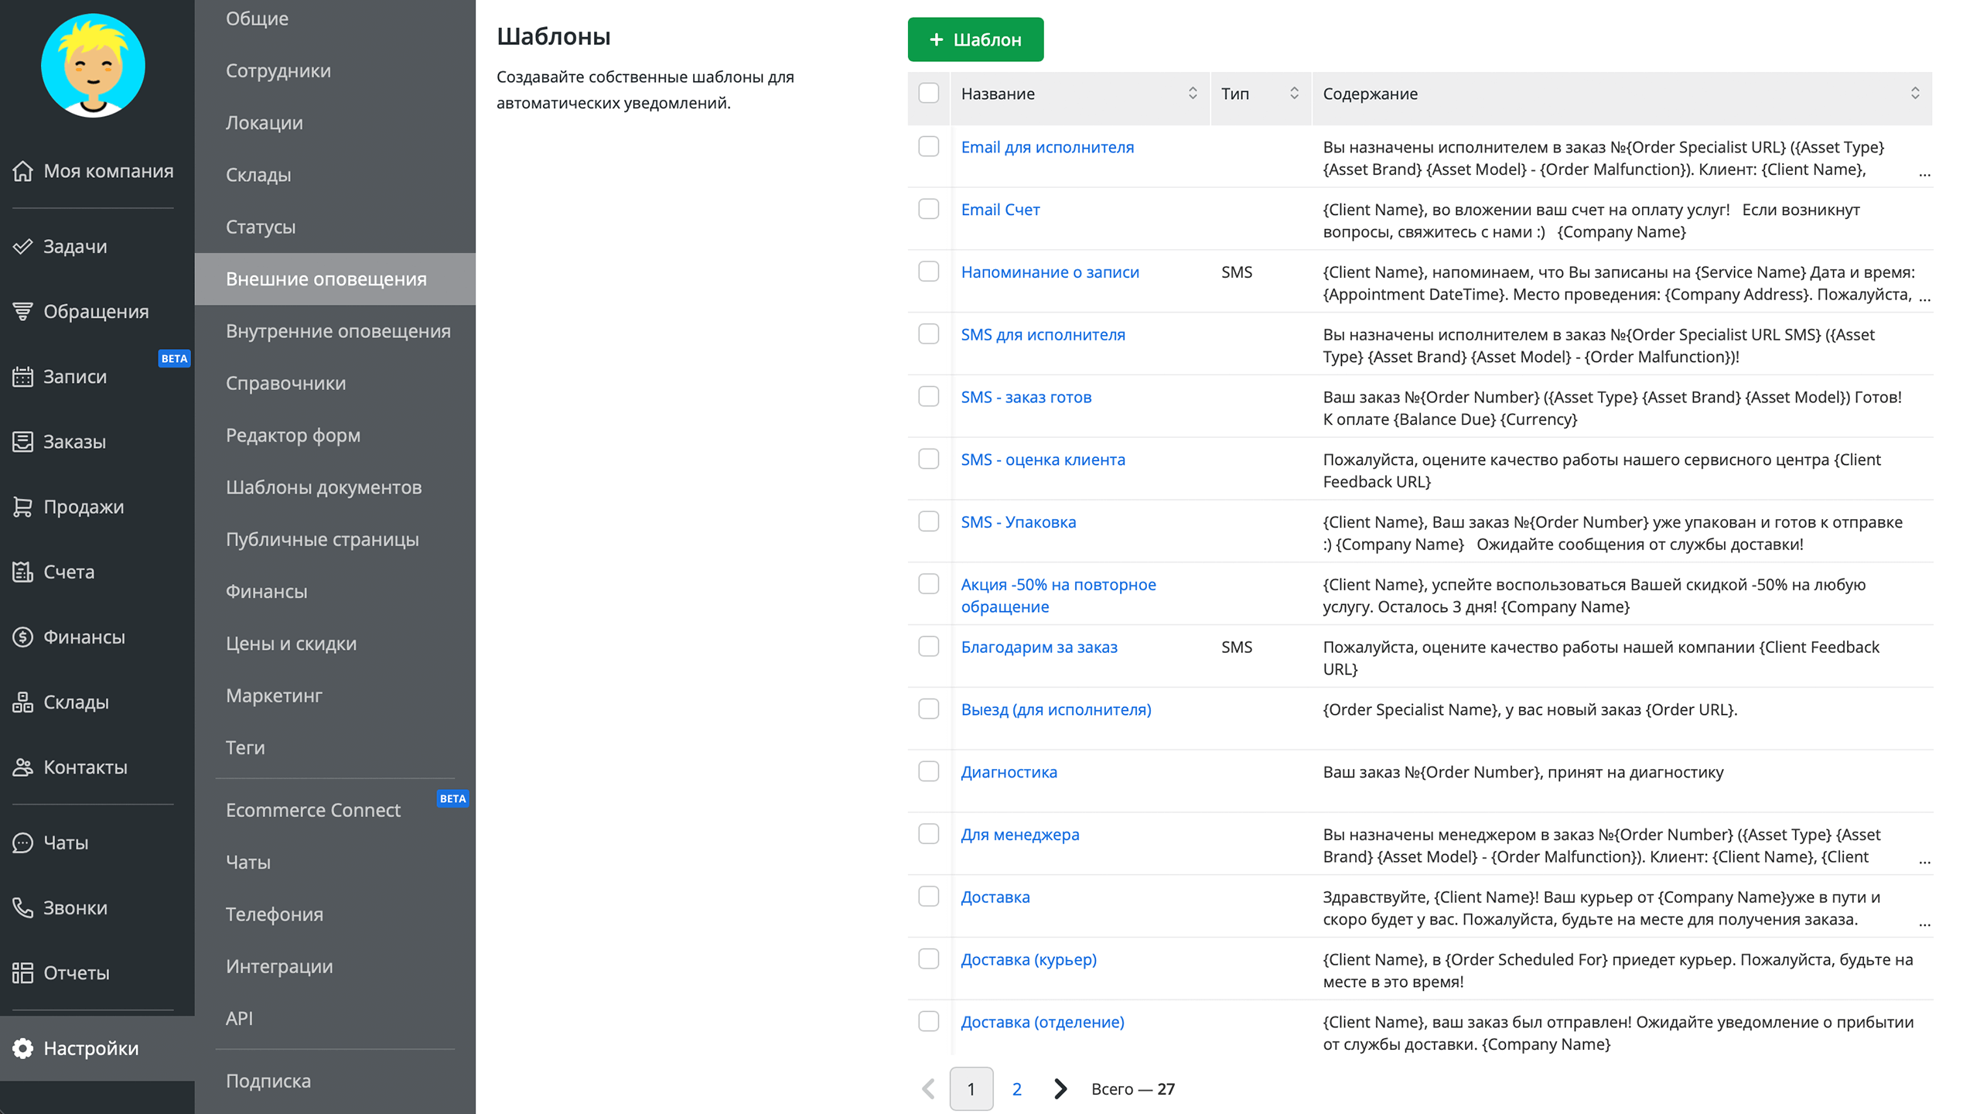Click the sort arrows in the Тип column
1980x1114 pixels.
(x=1294, y=93)
